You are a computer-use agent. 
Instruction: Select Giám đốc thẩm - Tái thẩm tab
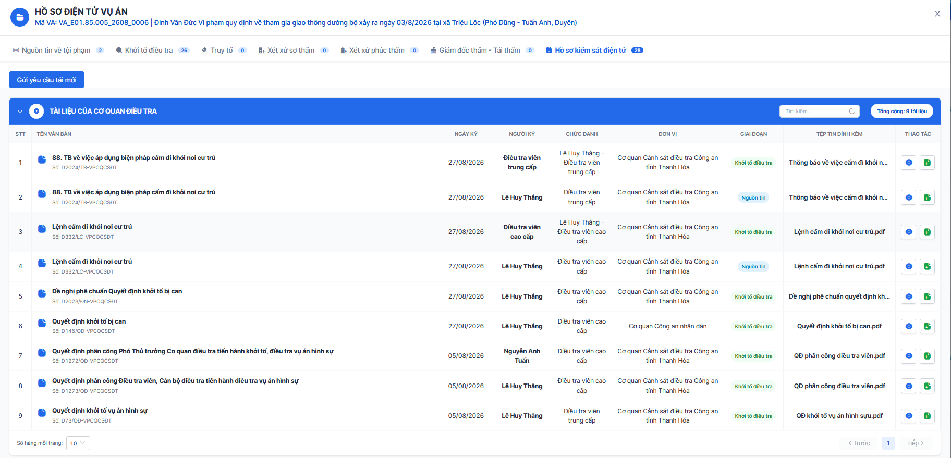pyautogui.click(x=482, y=51)
